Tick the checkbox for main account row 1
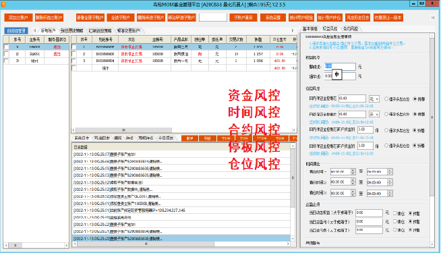This screenshot has width=441, height=253. (x=6, y=47)
